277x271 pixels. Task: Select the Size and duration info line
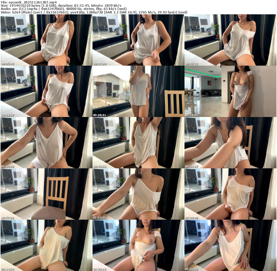click(x=61, y=5)
